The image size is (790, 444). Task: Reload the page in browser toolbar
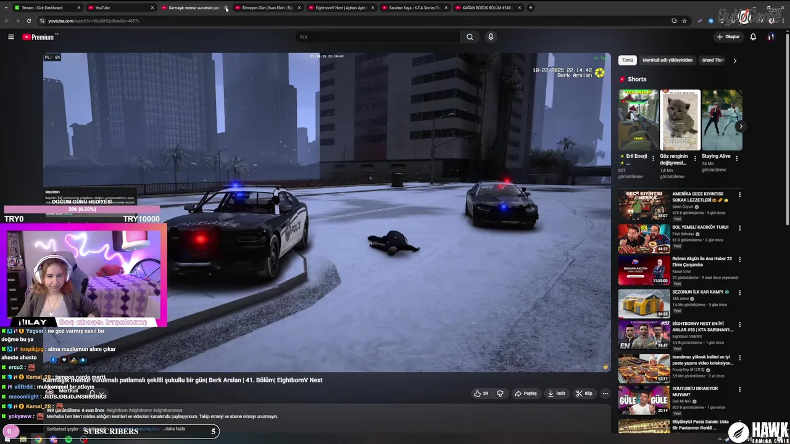coord(28,21)
